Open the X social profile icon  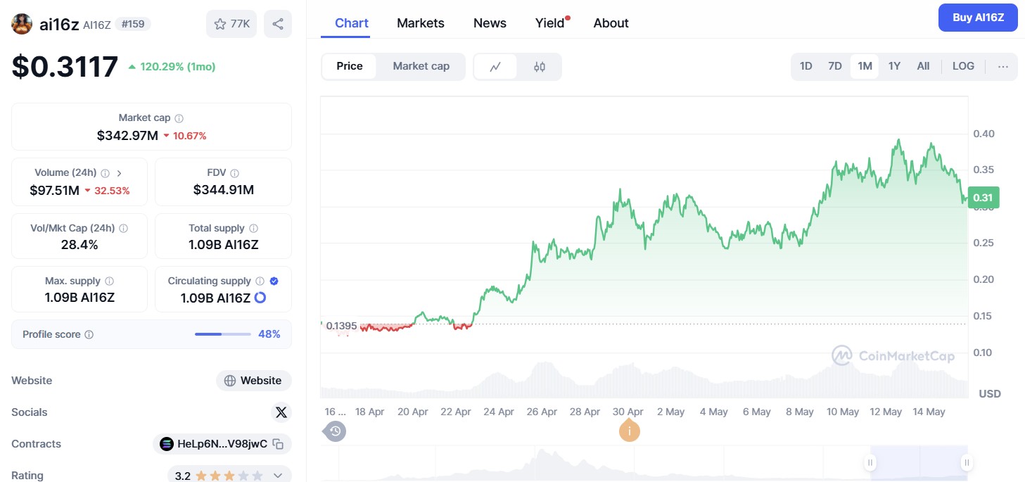pos(281,412)
